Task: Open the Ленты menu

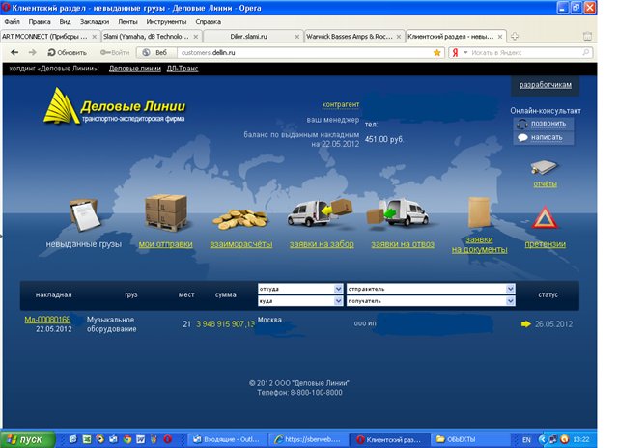Action: 127,21
